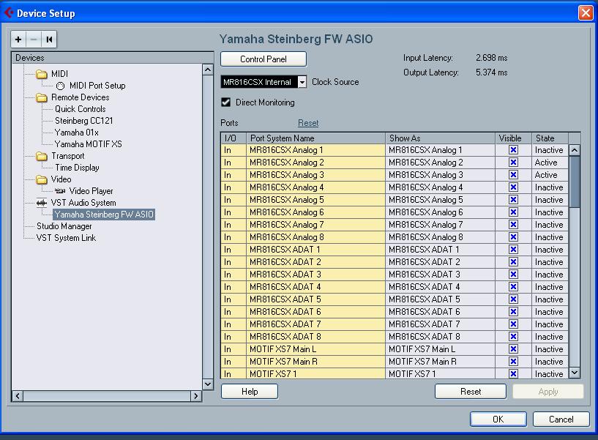Click device tree scroll-up arrow
Screen dimensions: 598x440
[x=207, y=70]
